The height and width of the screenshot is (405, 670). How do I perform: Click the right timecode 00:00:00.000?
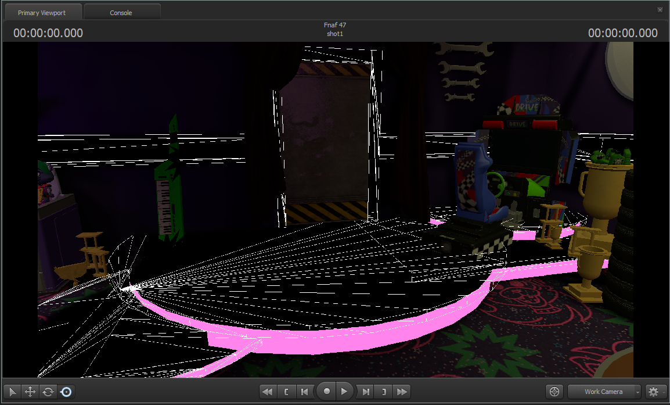tap(622, 33)
